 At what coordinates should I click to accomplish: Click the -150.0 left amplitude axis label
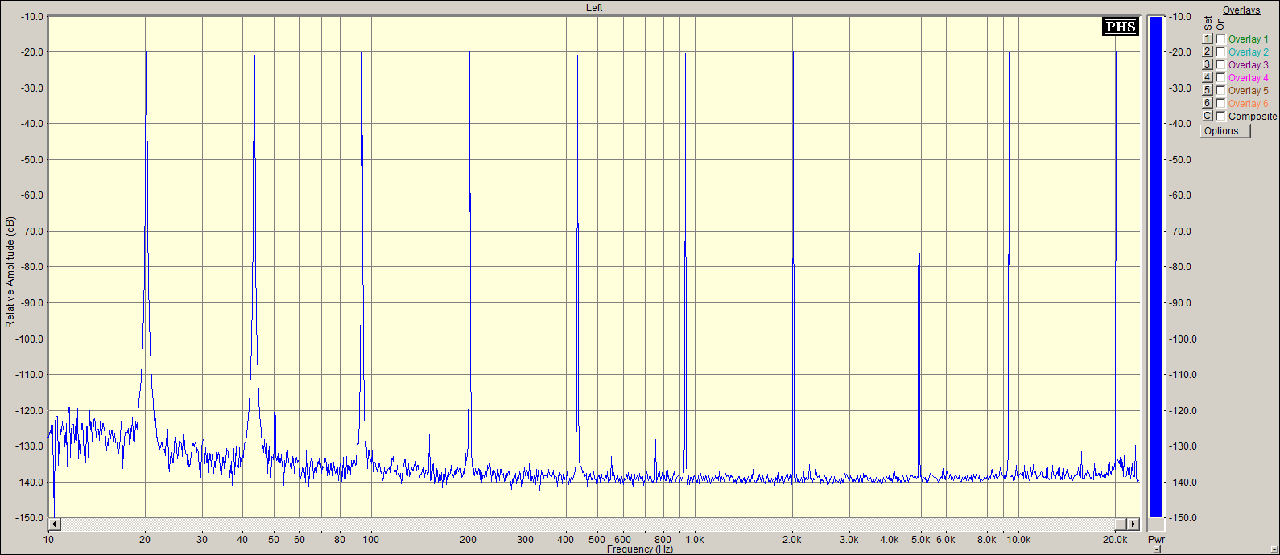pos(30,518)
